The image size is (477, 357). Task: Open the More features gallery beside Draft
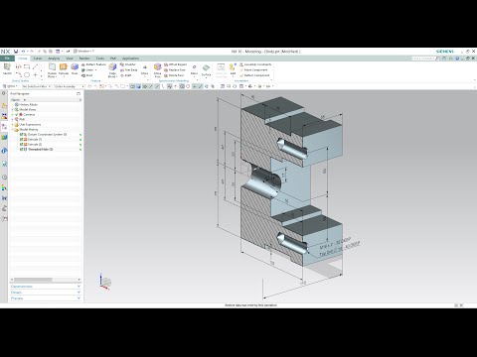(x=145, y=70)
